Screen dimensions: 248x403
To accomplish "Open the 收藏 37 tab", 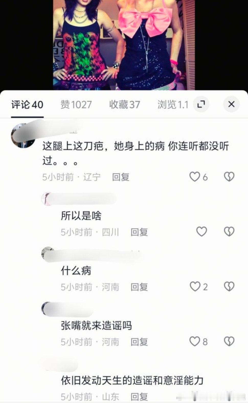I will (125, 105).
